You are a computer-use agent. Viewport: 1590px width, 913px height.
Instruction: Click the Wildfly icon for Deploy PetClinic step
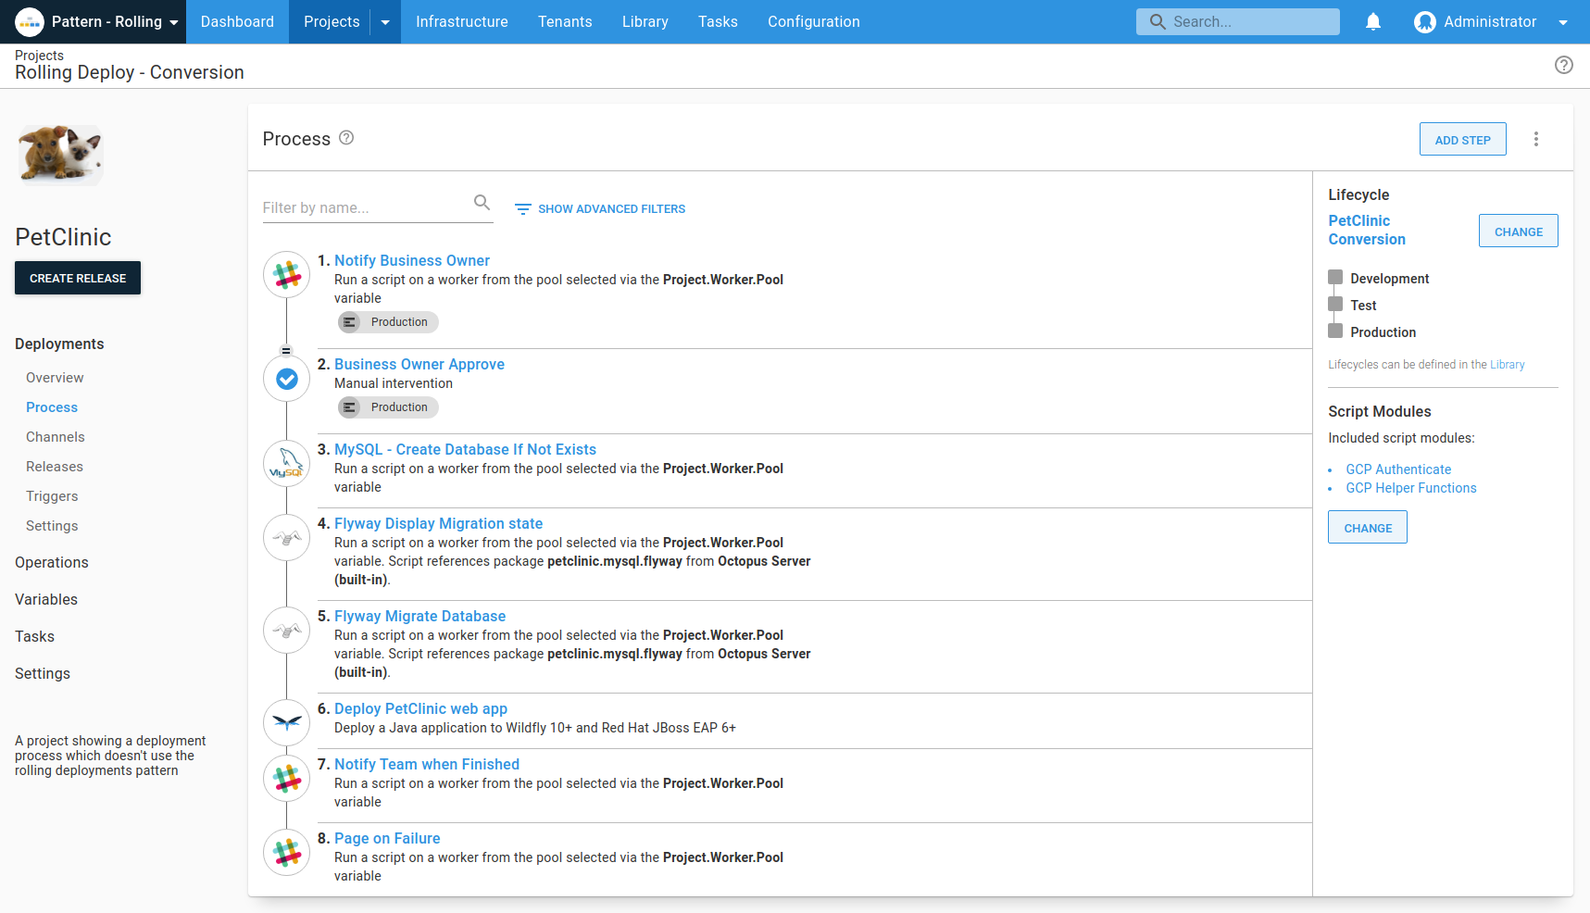click(x=287, y=723)
